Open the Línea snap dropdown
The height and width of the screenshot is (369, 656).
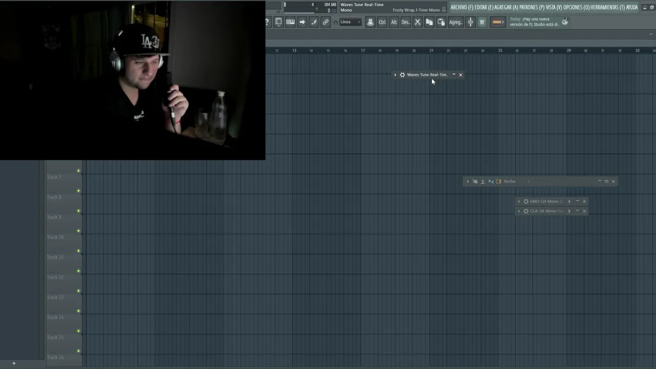351,22
